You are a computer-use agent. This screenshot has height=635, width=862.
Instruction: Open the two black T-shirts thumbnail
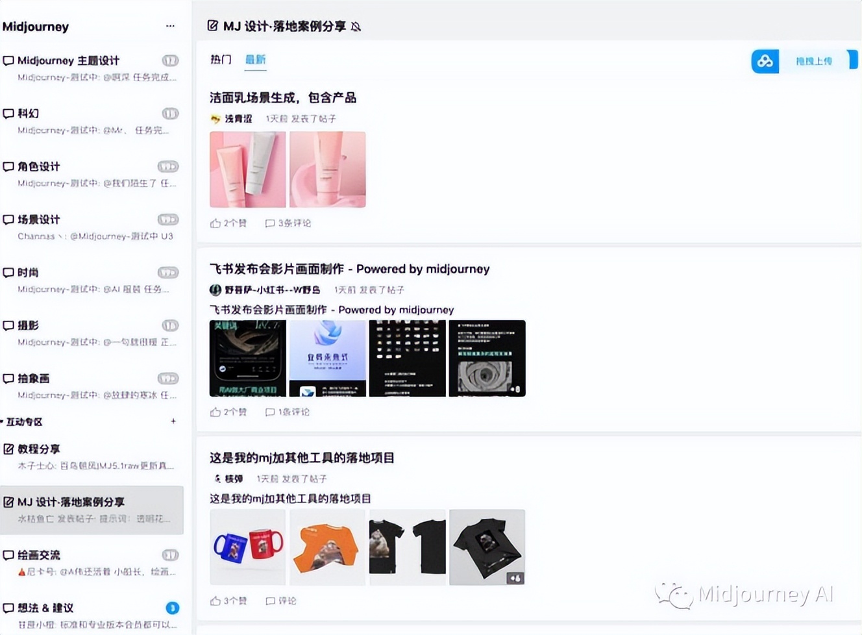click(x=407, y=547)
